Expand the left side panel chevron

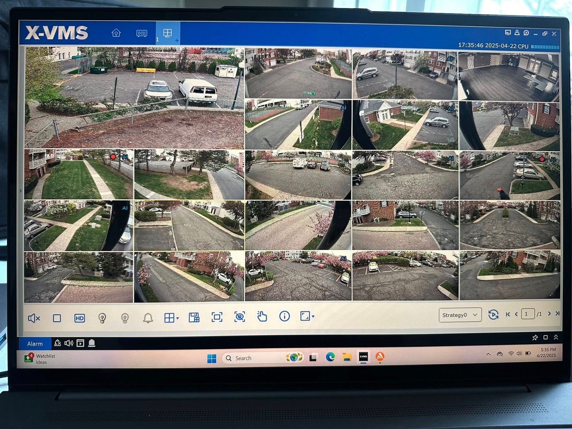pos(21,190)
